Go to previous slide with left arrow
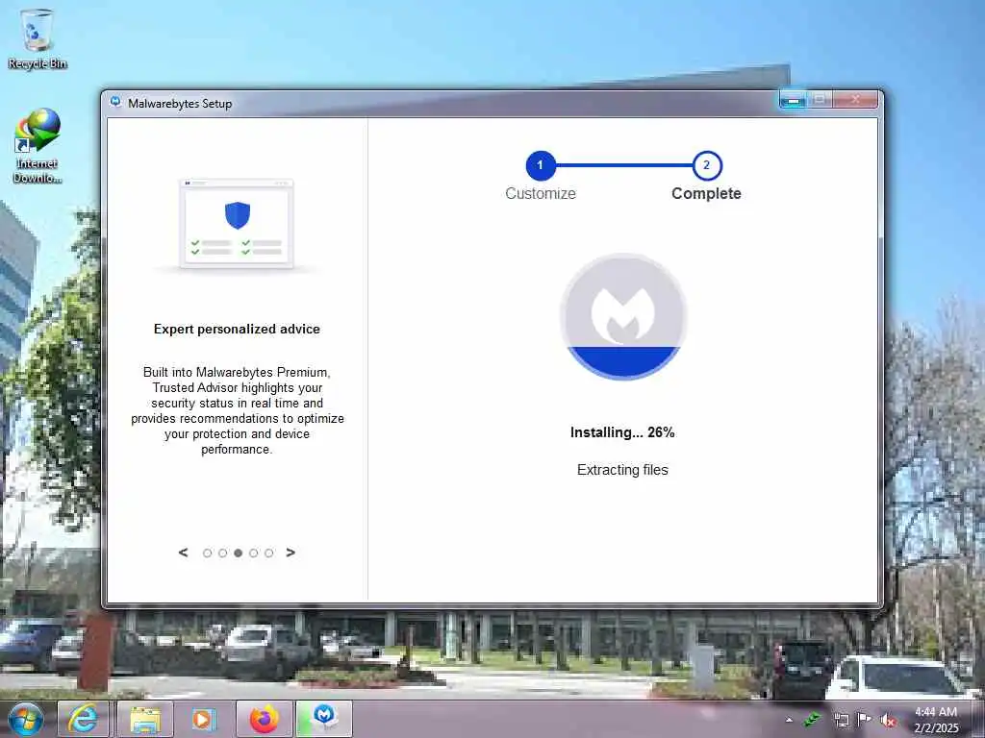The image size is (985, 738). tap(183, 553)
